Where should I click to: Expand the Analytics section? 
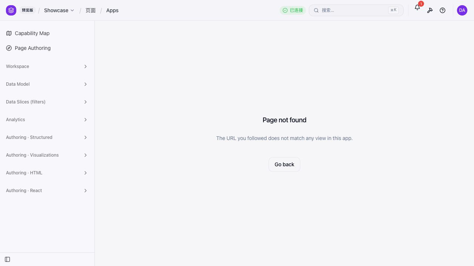click(x=47, y=120)
